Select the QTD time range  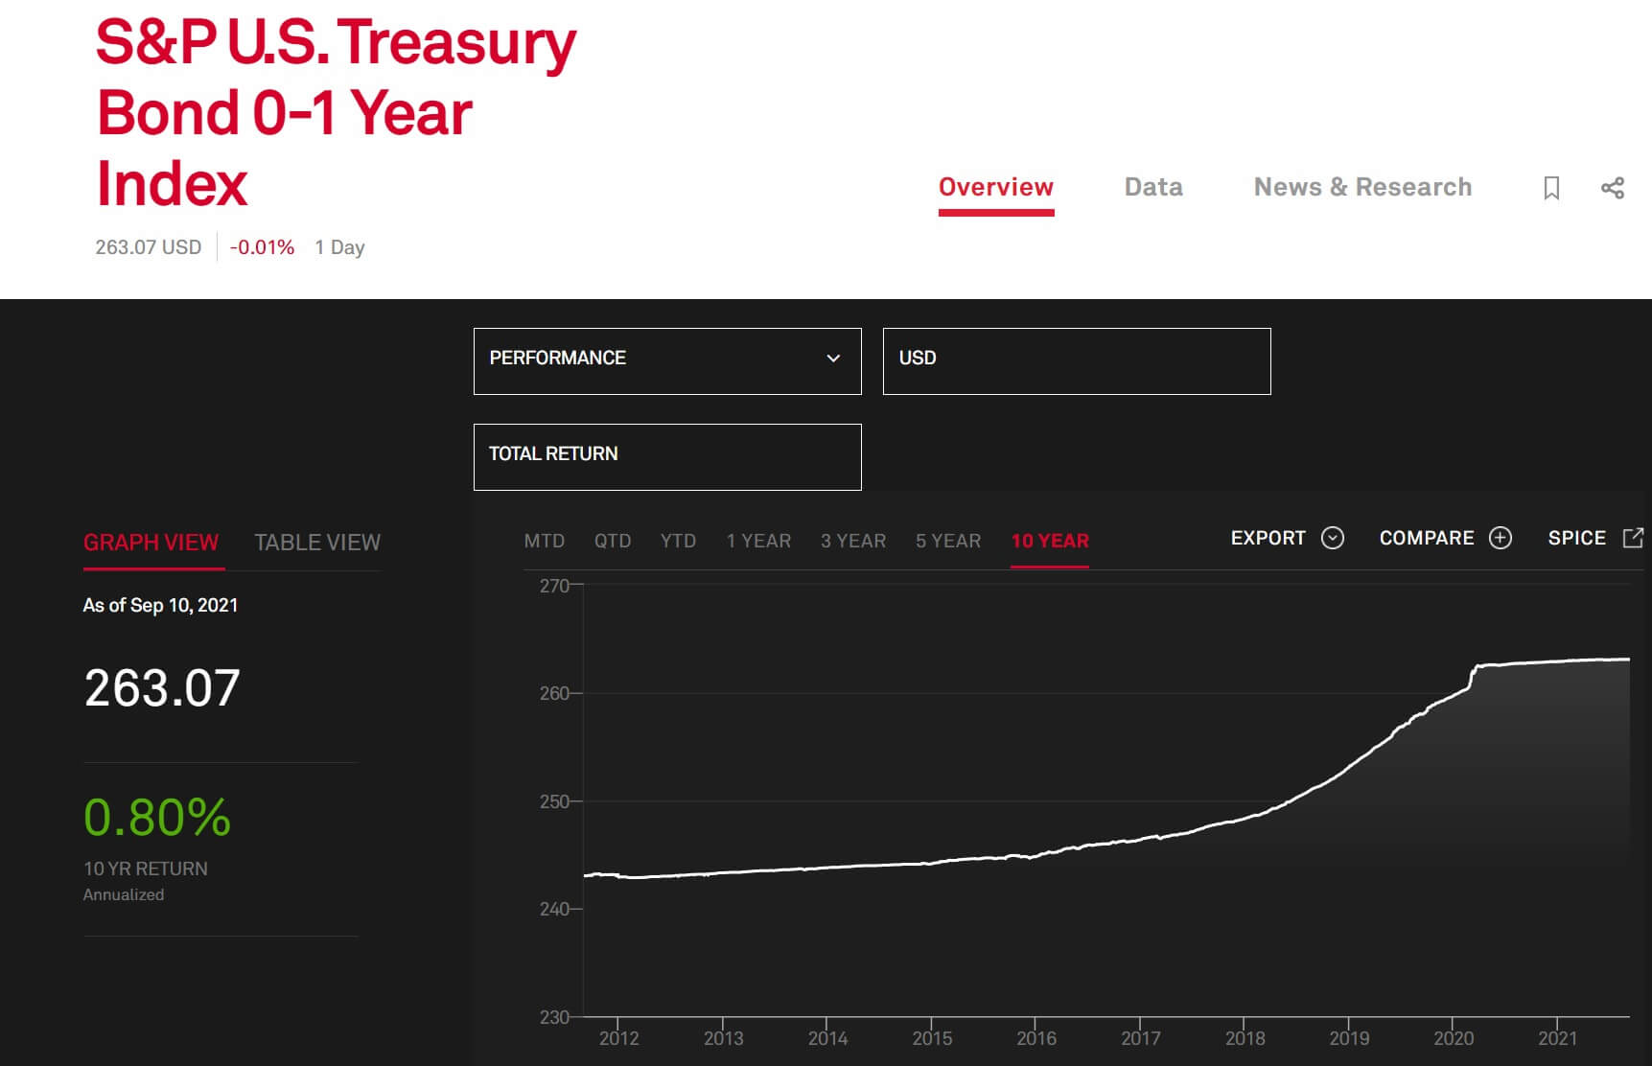[613, 541]
